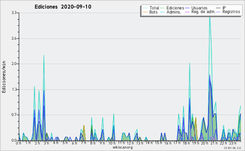The height and width of the screenshot is (151, 245).
Task: Click the Total peak before 3 h
Action: point(44,56)
